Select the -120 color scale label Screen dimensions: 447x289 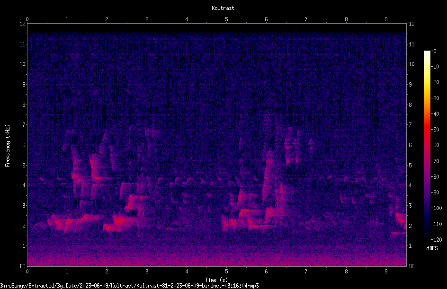coord(437,240)
